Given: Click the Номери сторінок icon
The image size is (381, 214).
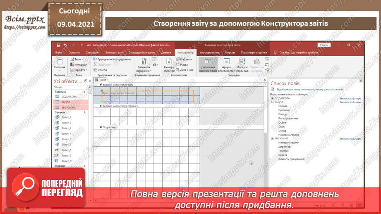Looking at the screenshot, I should [169, 61].
